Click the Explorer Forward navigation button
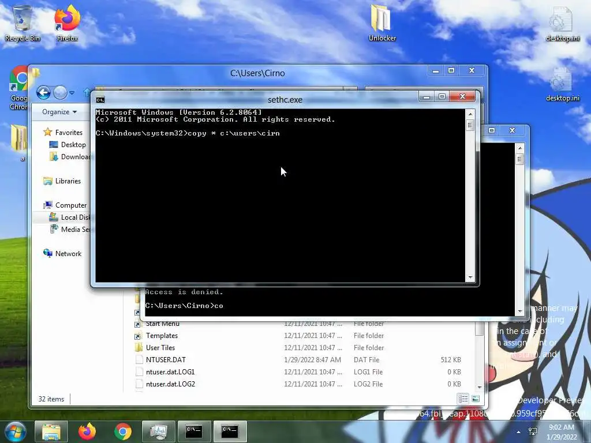The image size is (591, 443). (x=60, y=92)
